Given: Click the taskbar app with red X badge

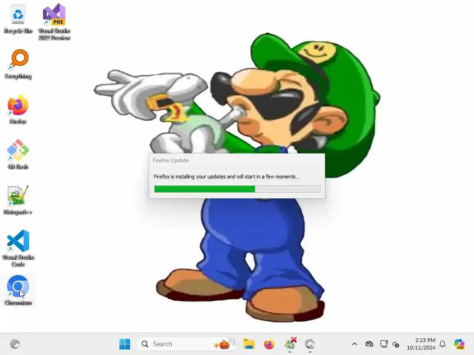Looking at the screenshot, I should tap(290, 344).
